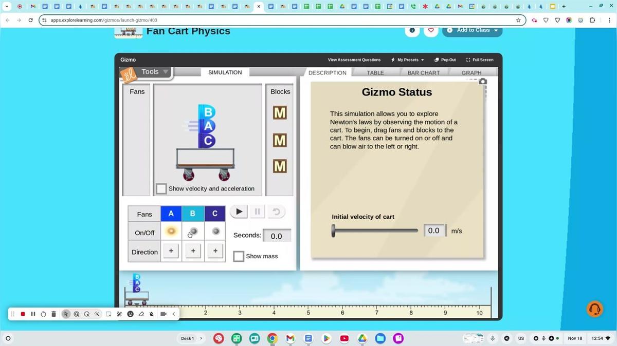Click the camera screenshot icon
Viewport: 617px width, 346px height.
click(482, 82)
